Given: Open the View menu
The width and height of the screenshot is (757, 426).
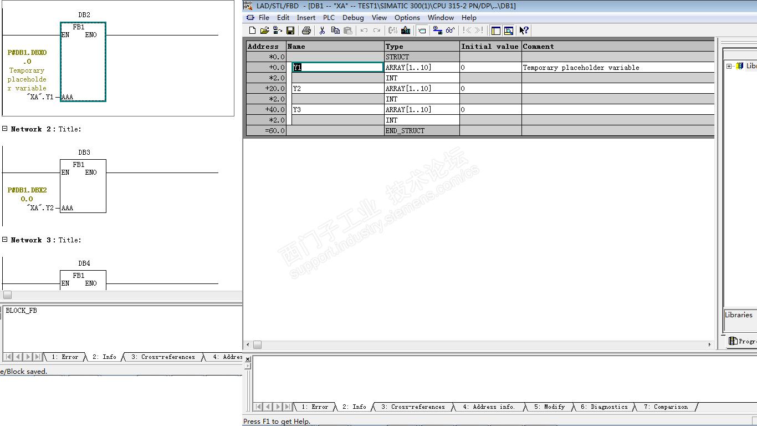Looking at the screenshot, I should (x=379, y=18).
